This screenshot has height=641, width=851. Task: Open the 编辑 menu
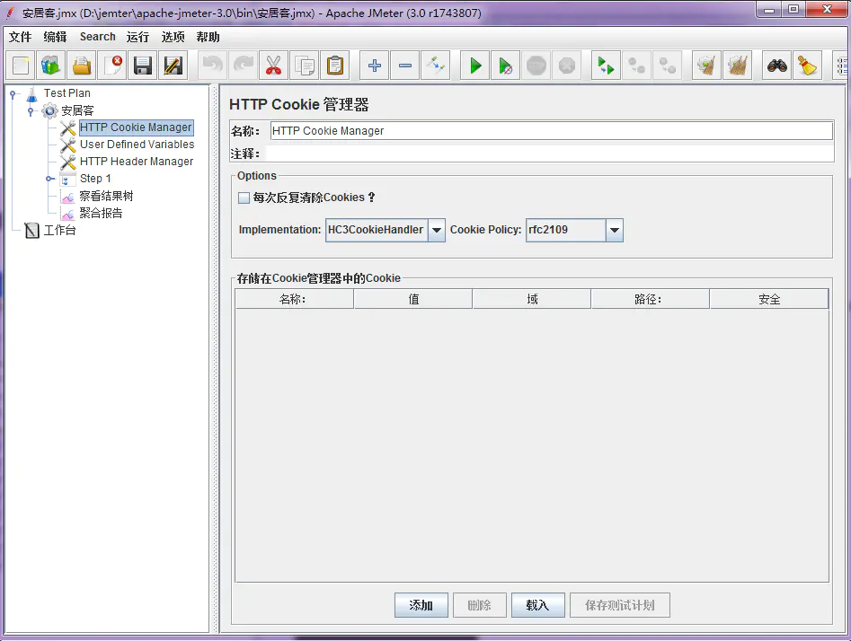pyautogui.click(x=55, y=37)
